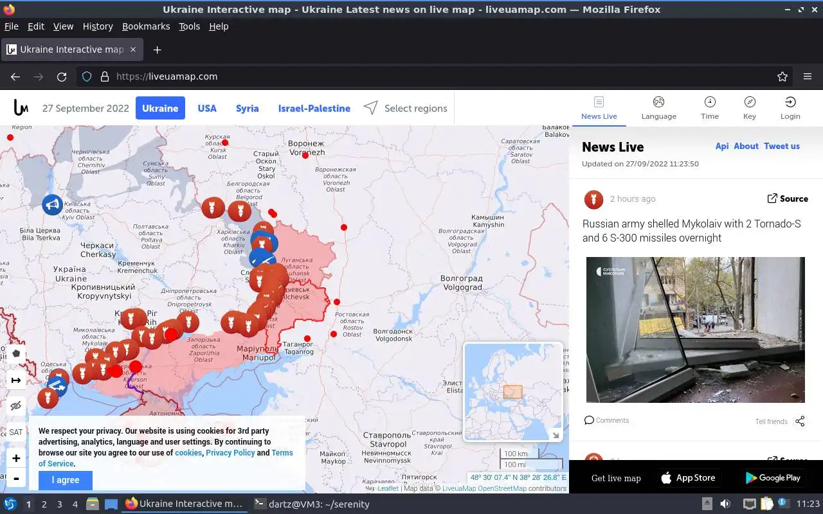
Task: Open the OpenStreetMap attribution link
Action: [502, 488]
